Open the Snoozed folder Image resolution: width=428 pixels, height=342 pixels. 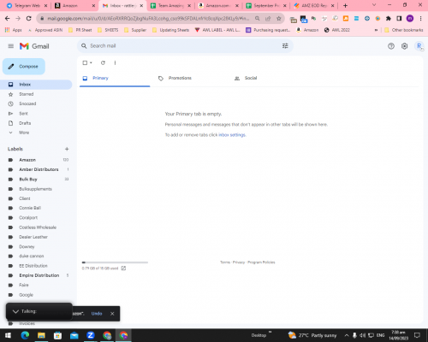pos(27,103)
